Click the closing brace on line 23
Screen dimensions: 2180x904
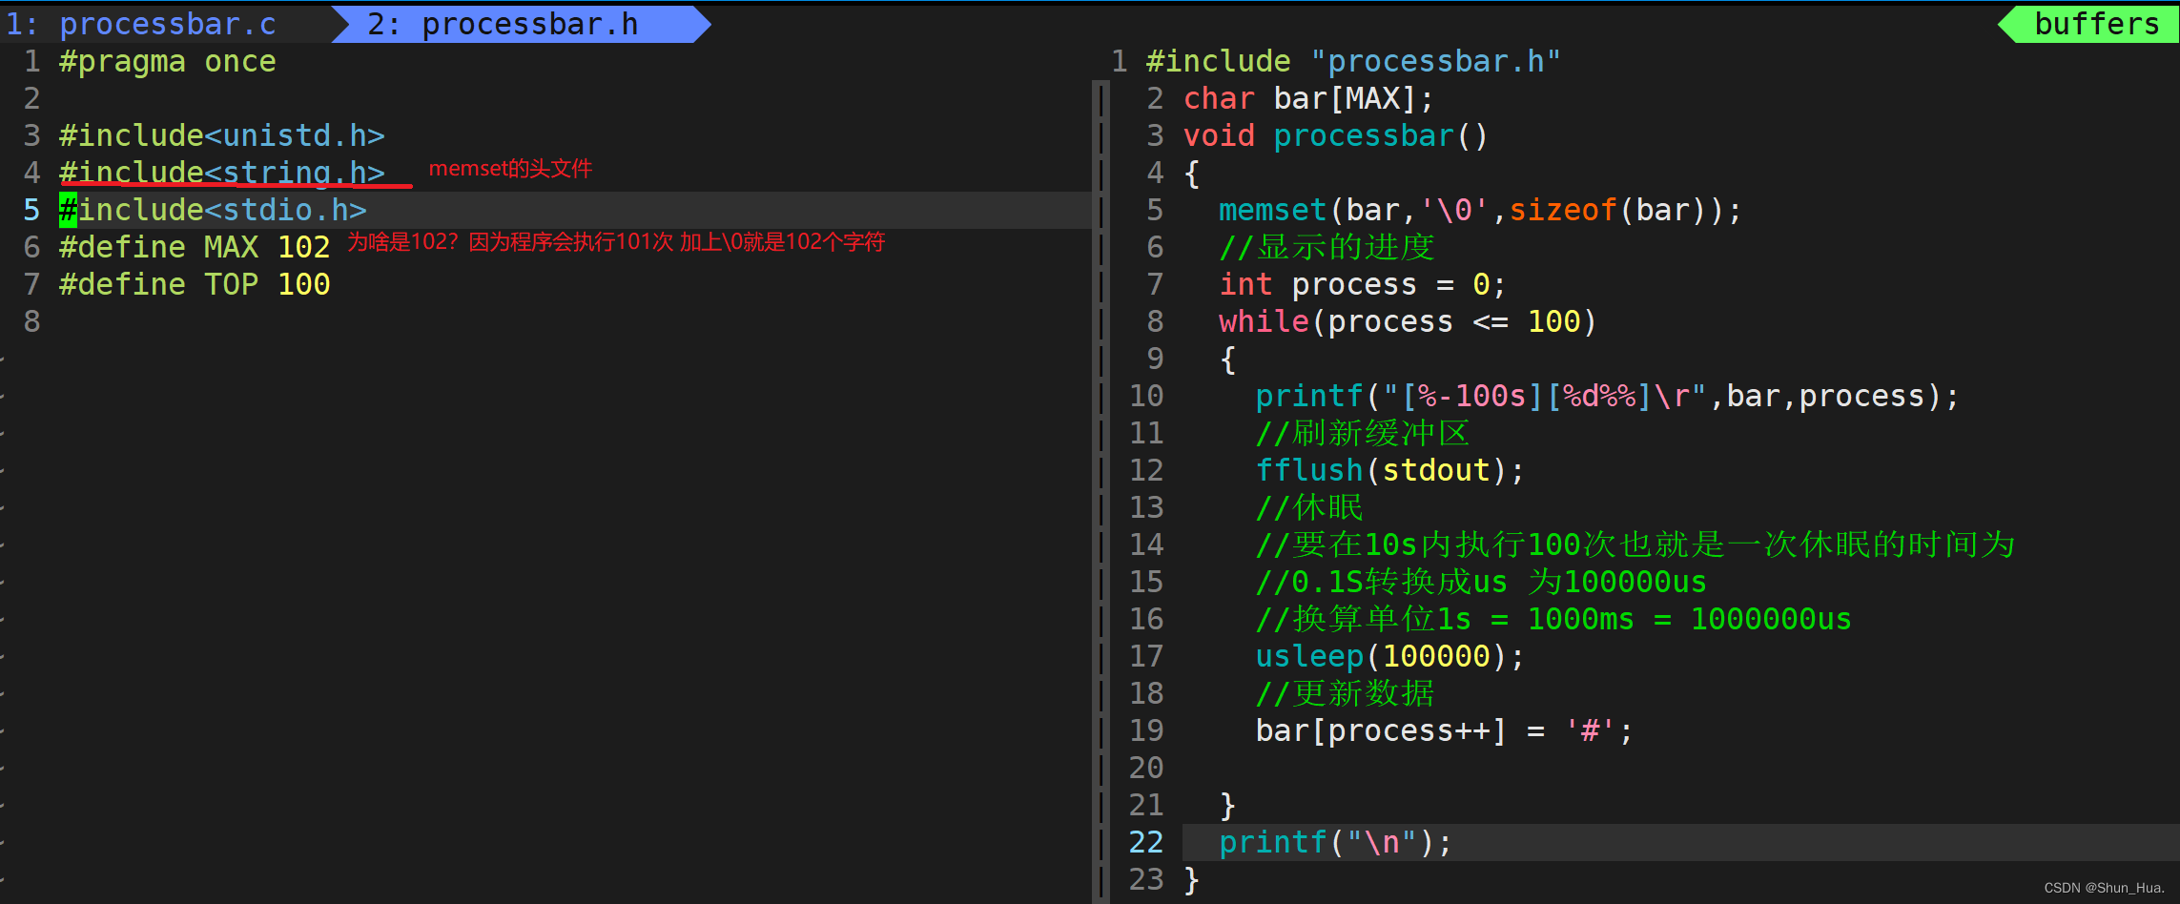(1192, 880)
